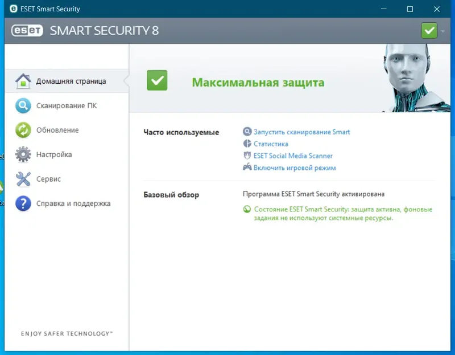Select the Домашняя страница home icon
The width and height of the screenshot is (455, 355).
[23, 80]
